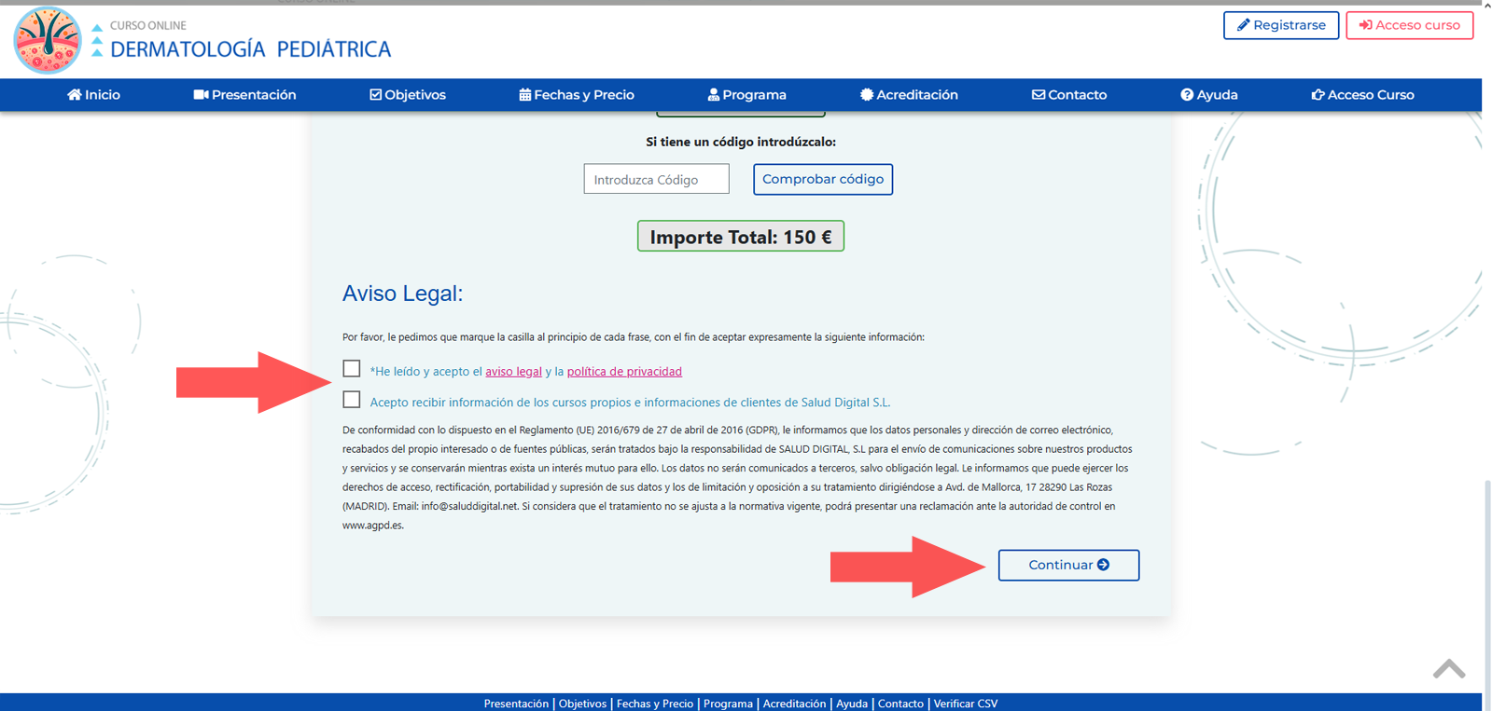Screen dimensions: 1492x711
Task: Click the question mark icon for Ayuda
Action: pyautogui.click(x=1187, y=95)
